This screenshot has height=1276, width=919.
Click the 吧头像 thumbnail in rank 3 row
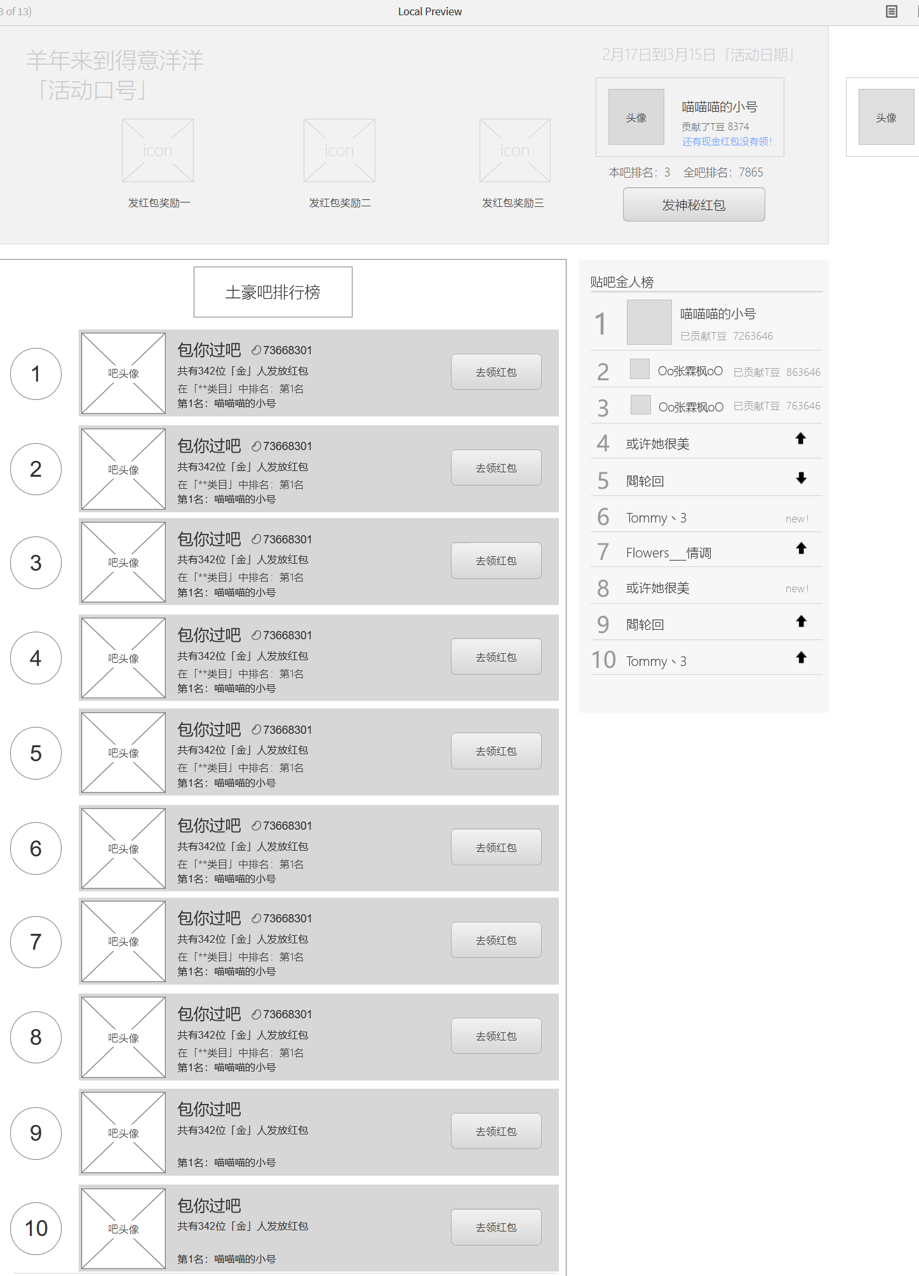(123, 562)
